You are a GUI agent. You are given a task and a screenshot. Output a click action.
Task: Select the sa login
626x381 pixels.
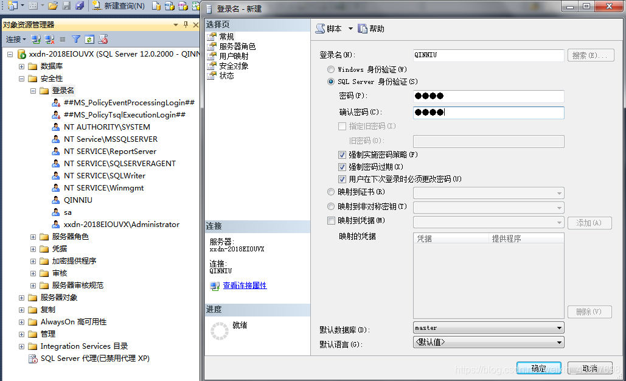point(68,212)
